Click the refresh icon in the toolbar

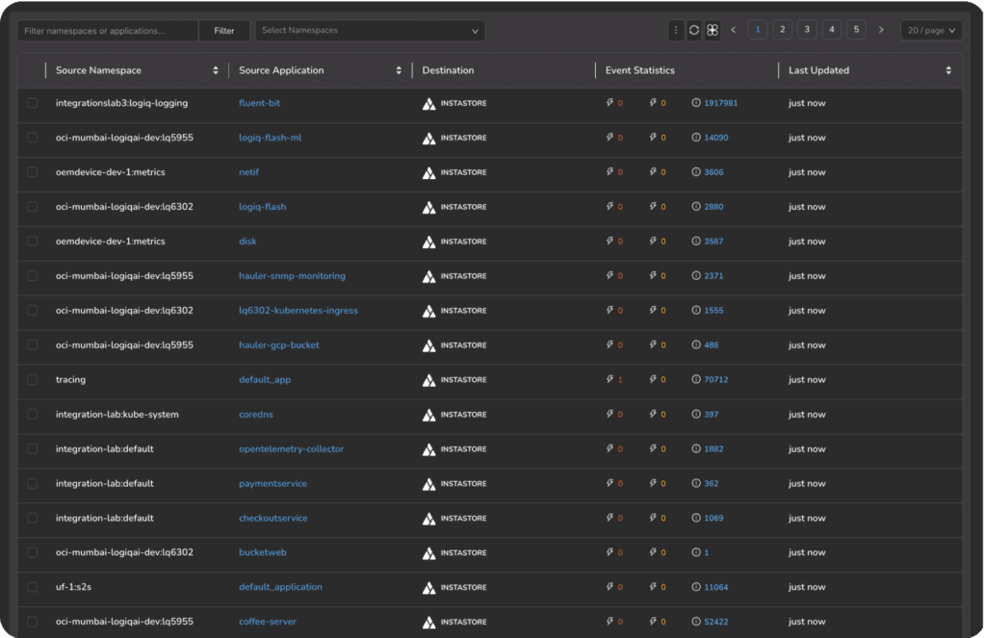coord(694,30)
